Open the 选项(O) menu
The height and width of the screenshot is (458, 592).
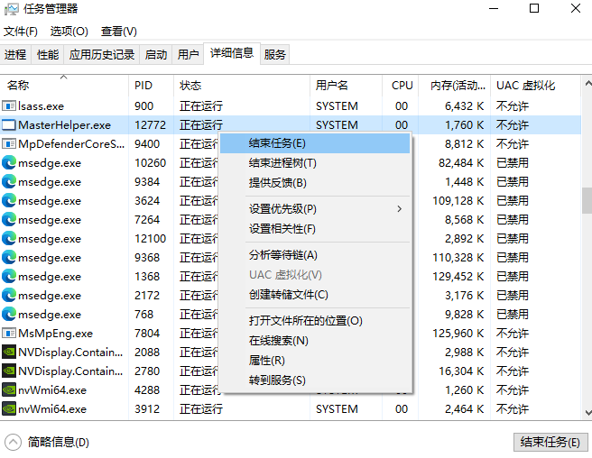pyautogui.click(x=69, y=32)
